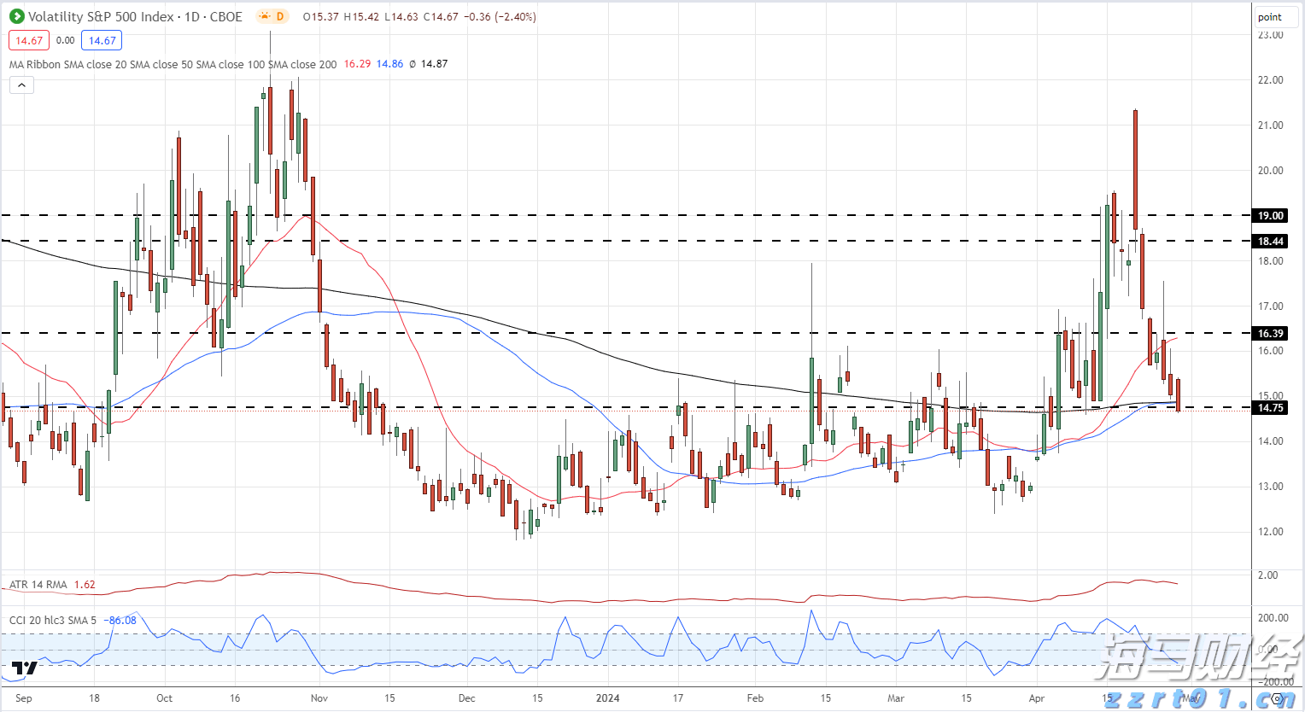Image resolution: width=1305 pixels, height=712 pixels.
Task: Click the 'Mar' date on time axis
Action: click(x=896, y=698)
